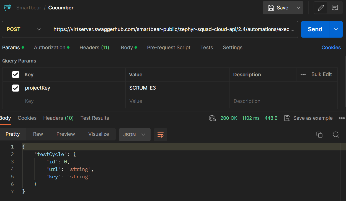Click the Save as example floppy icon
Image resolution: width=346 pixels, height=201 pixels.
(x=287, y=118)
